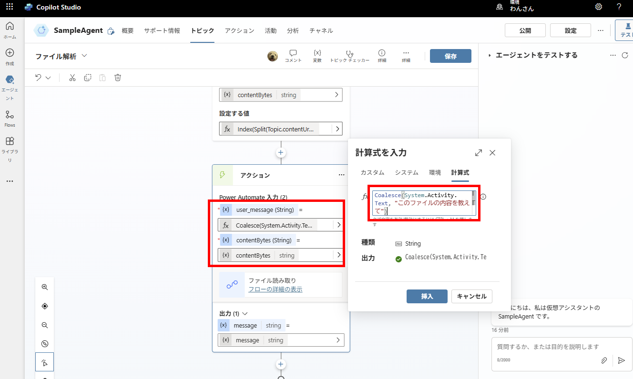This screenshot has height=379, width=633.
Task: Select the zoom out icon on the canvas
Action: (x=44, y=325)
